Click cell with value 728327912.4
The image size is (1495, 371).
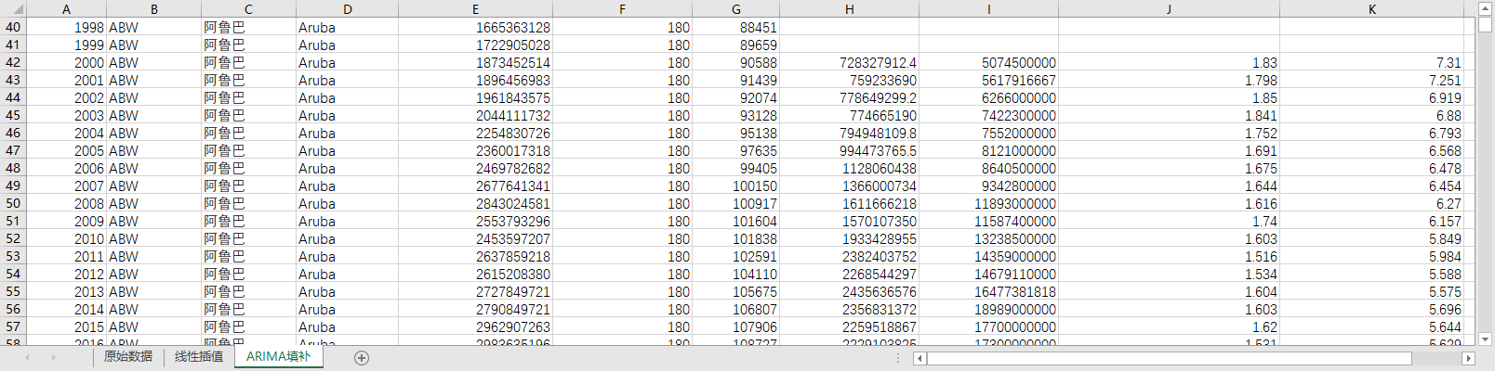(x=849, y=63)
